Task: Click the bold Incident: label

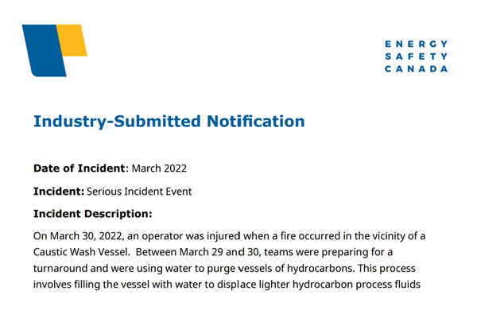Action: point(58,192)
